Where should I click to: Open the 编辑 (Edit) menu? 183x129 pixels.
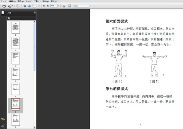[x=12, y=2]
